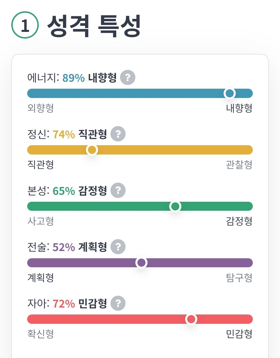Select the green 본성 slider knob
This screenshot has width=280, height=358.
point(175,206)
